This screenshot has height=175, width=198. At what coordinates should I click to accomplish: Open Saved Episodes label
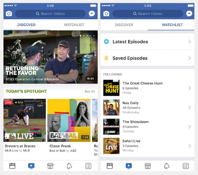pyautogui.click(x=130, y=58)
